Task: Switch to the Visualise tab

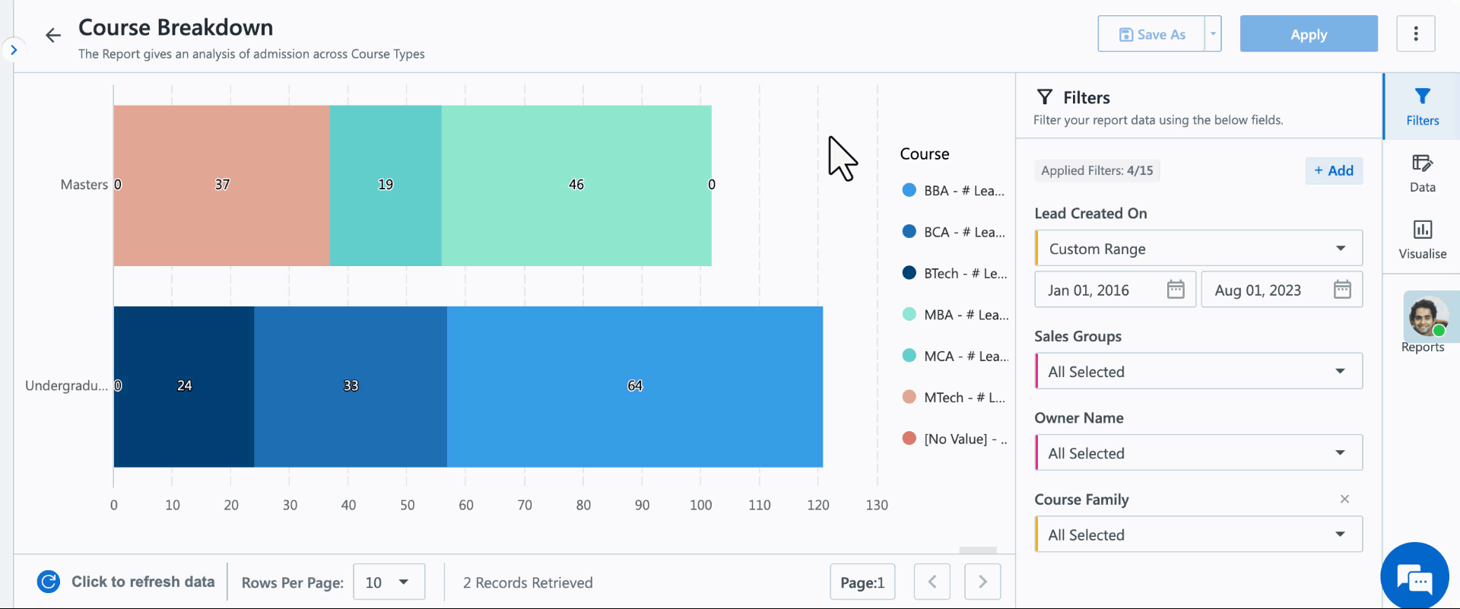Action: point(1422,239)
